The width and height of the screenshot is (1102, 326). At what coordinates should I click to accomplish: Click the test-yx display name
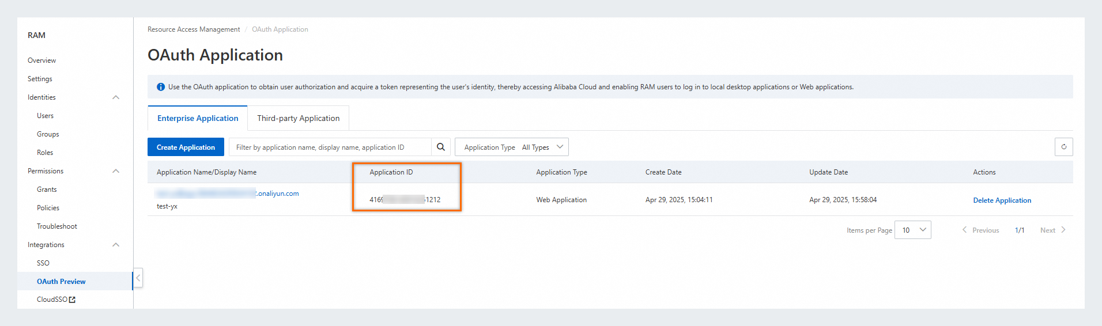point(167,206)
